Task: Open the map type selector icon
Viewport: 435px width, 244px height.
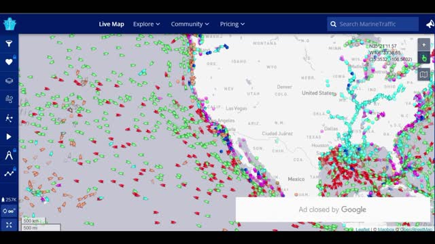Action: click(424, 75)
